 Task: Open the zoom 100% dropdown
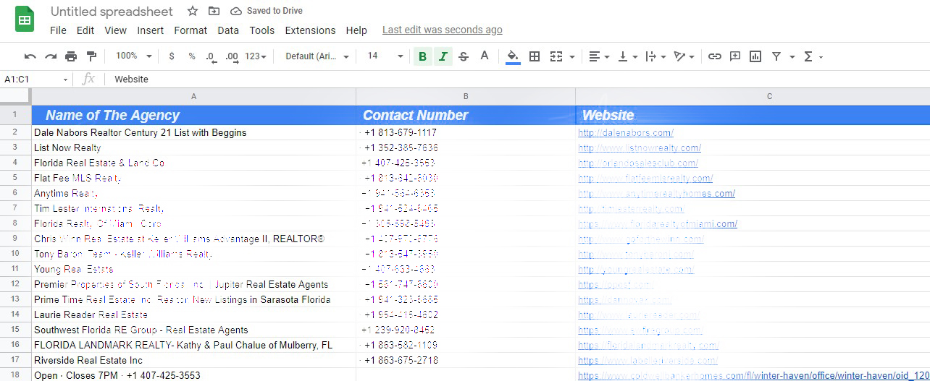tap(133, 56)
